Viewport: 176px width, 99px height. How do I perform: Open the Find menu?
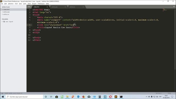point(16,4)
